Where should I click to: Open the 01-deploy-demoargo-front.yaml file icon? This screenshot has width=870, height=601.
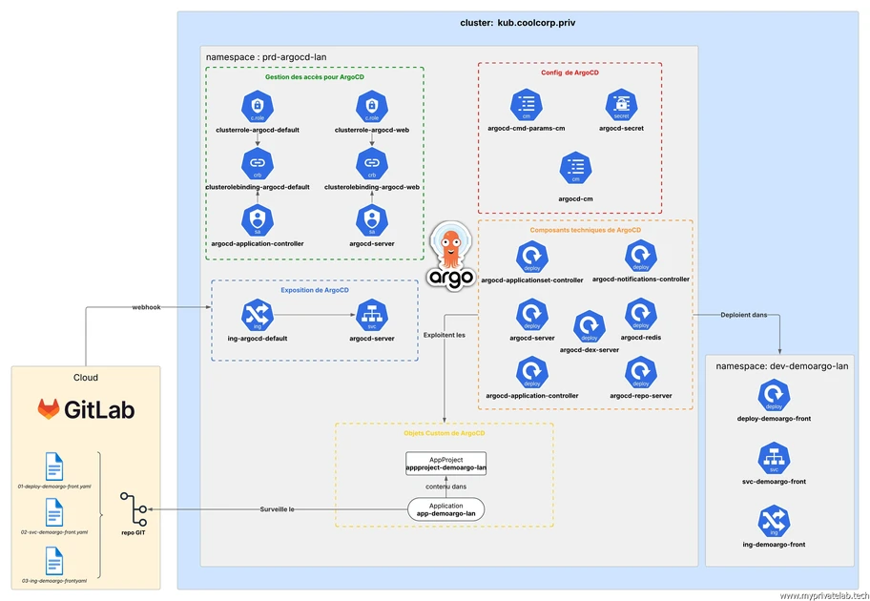click(53, 467)
